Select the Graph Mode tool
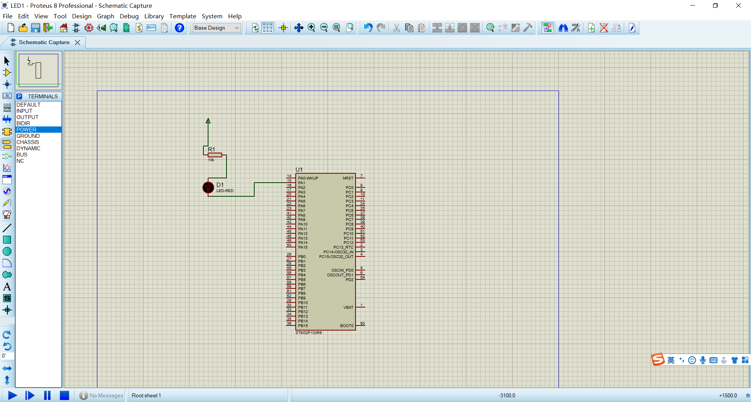The width and height of the screenshot is (751, 402). (7, 168)
